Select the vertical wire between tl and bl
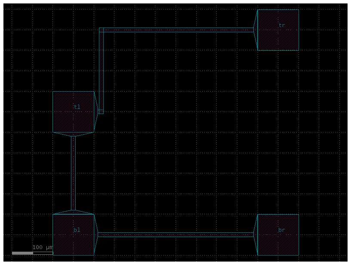 [x=73, y=173]
